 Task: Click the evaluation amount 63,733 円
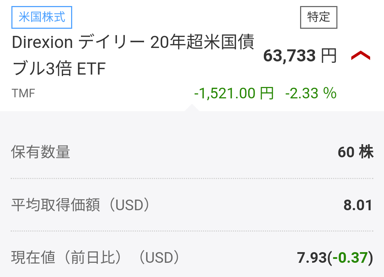(x=300, y=56)
